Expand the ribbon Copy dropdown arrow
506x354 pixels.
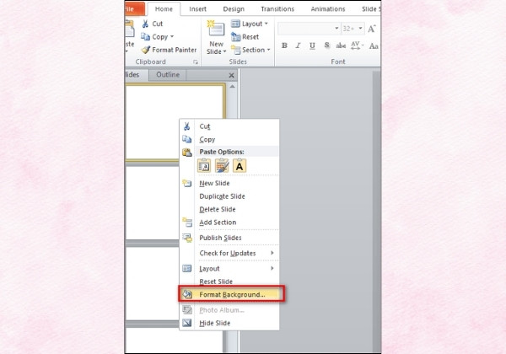coord(172,37)
